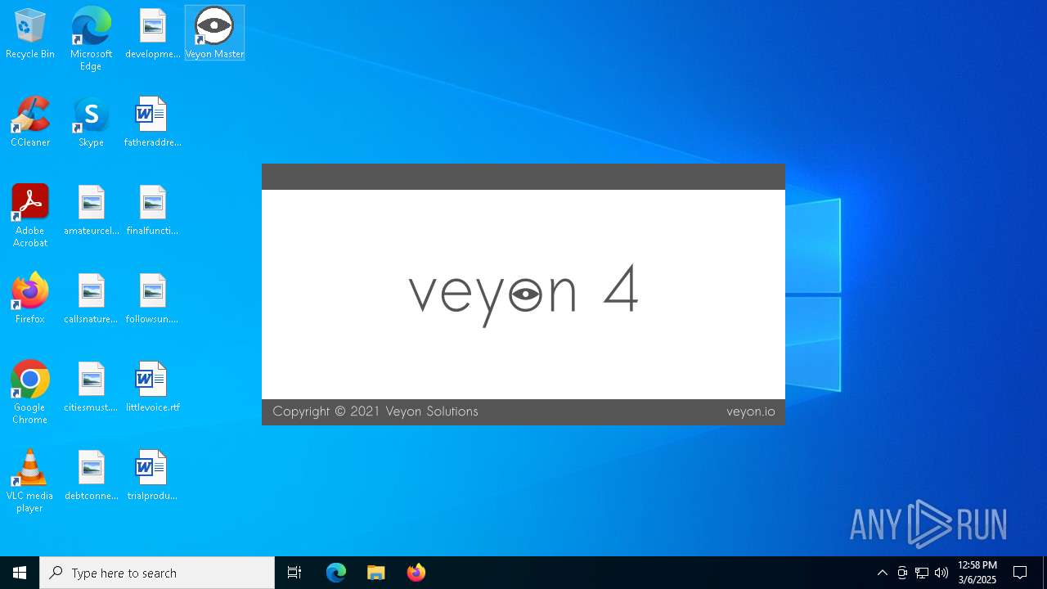Select the developme... image file icon

click(x=152, y=34)
